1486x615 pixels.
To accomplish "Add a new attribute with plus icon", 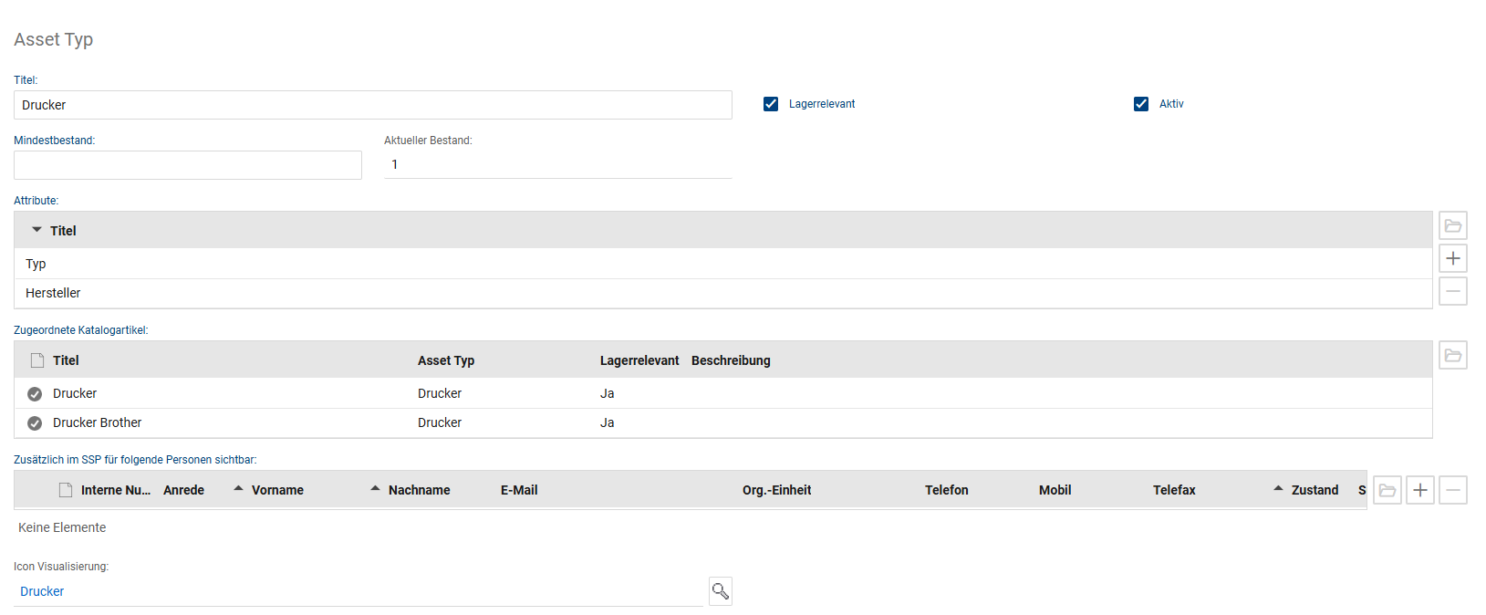I will 1453,258.
